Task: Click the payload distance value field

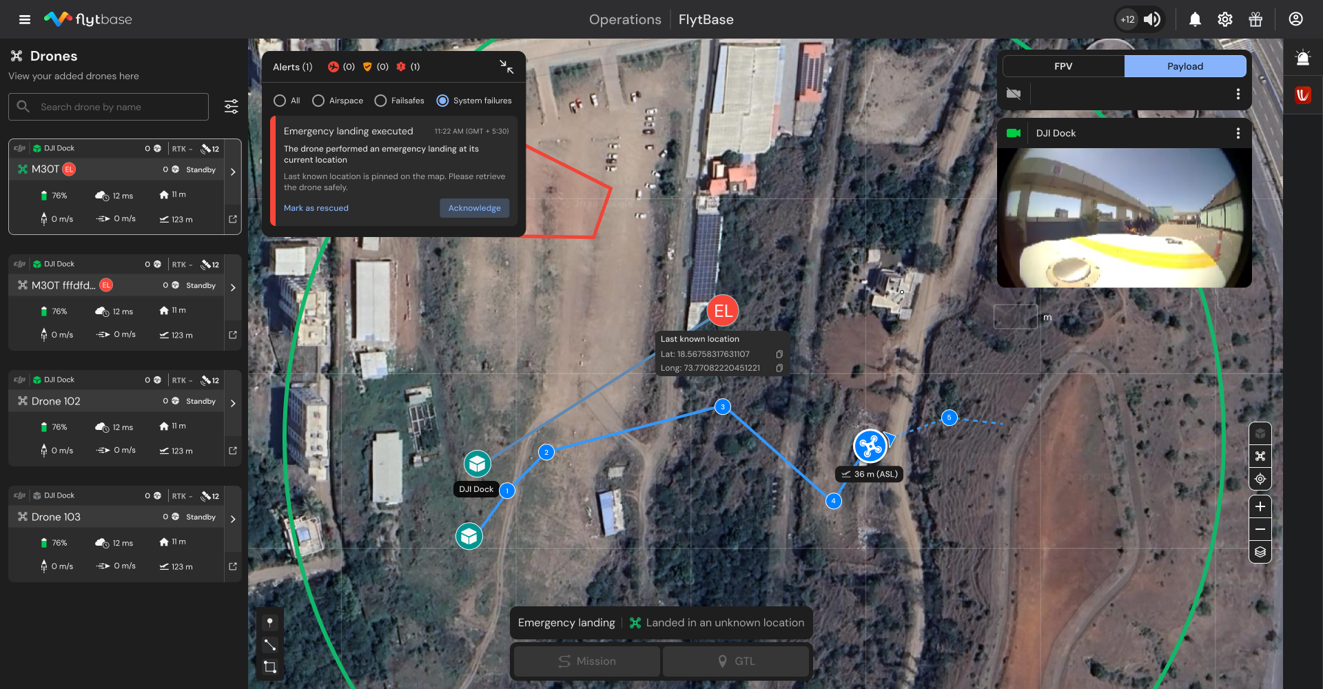Action: coord(1016,317)
